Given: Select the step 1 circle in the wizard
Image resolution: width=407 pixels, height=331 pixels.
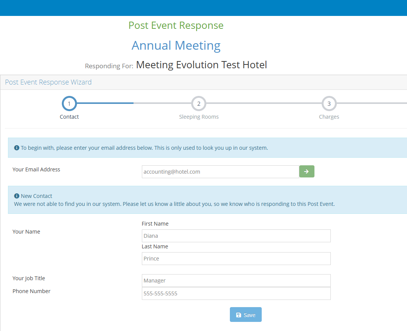Looking at the screenshot, I should (69, 103).
